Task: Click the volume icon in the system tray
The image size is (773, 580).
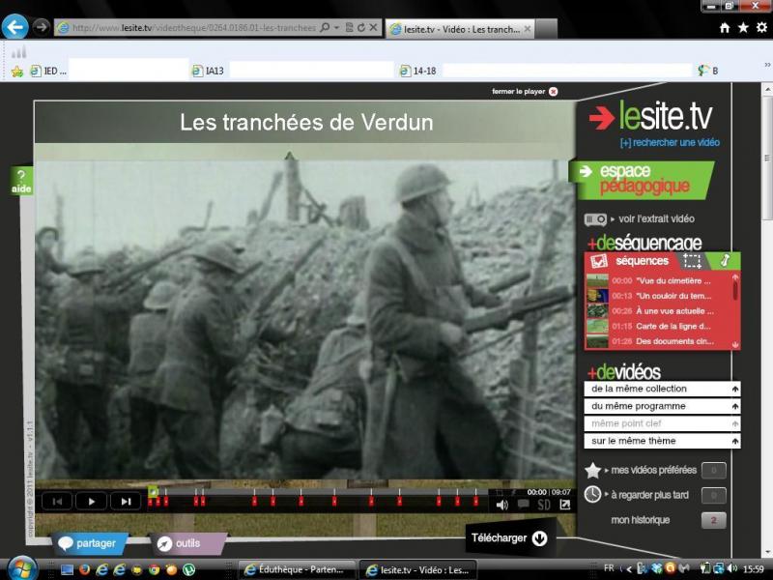Action: click(732, 568)
